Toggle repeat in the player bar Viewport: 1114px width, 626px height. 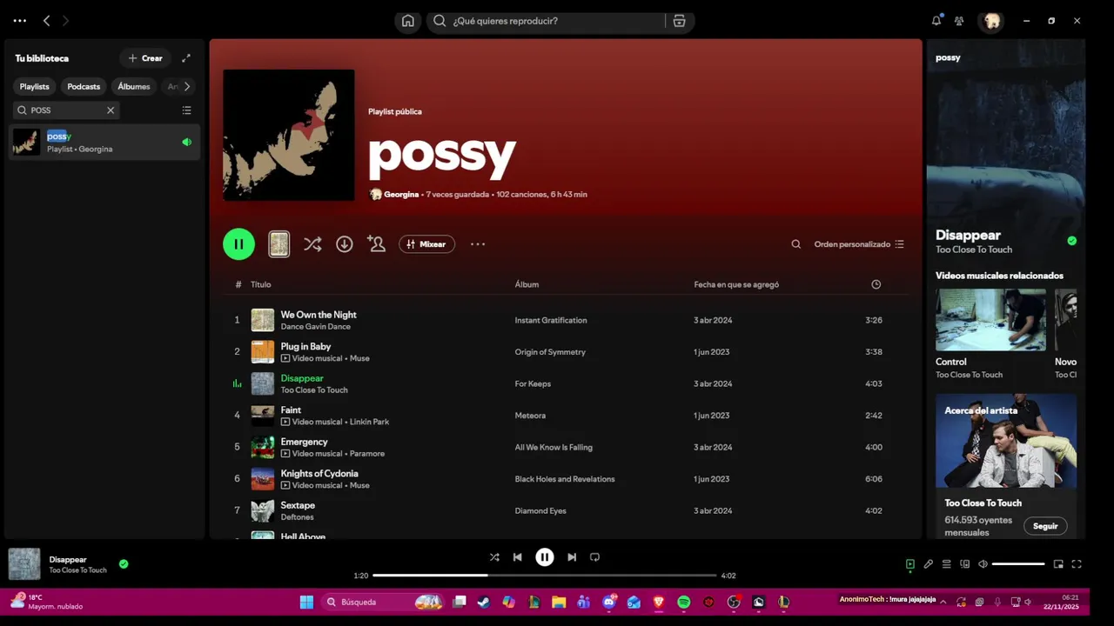point(595,557)
